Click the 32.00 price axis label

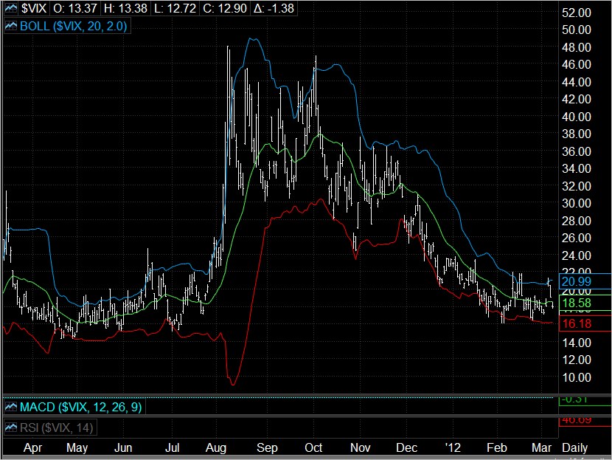click(576, 186)
